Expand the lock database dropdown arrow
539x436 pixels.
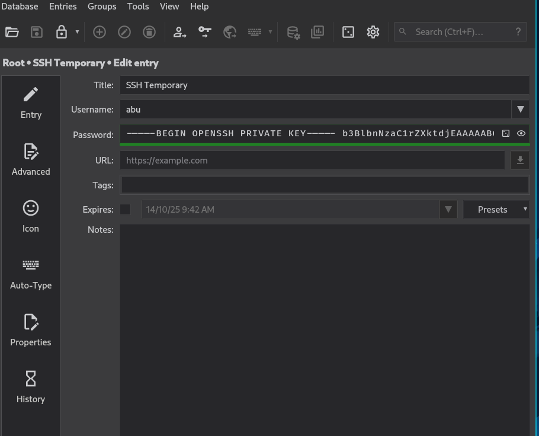coord(78,32)
